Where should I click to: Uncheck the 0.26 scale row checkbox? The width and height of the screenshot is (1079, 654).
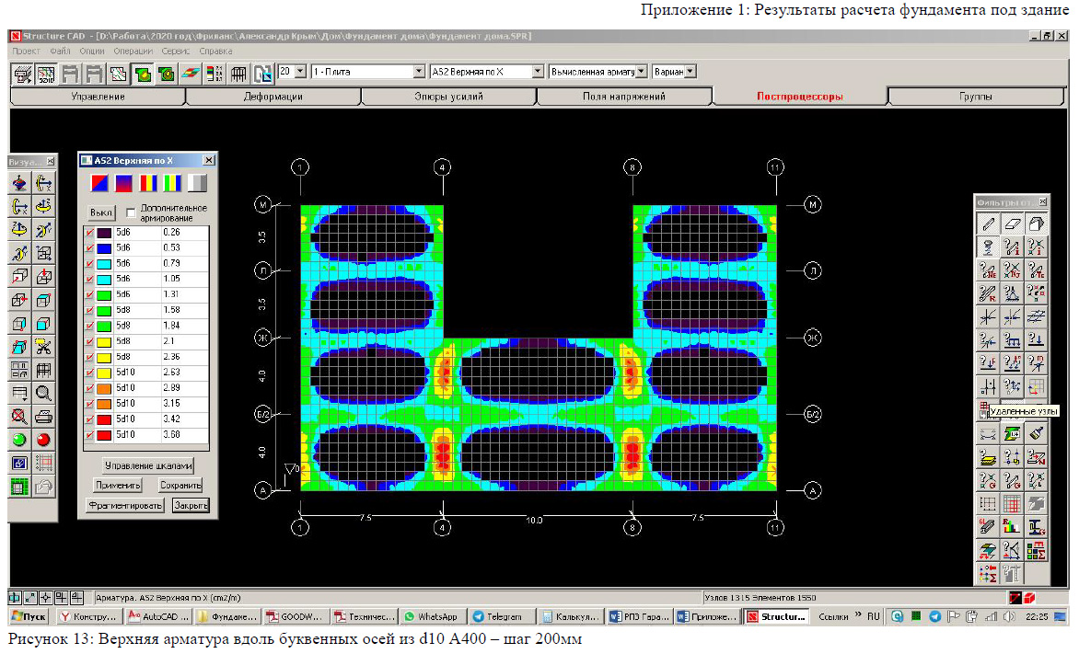tap(89, 233)
